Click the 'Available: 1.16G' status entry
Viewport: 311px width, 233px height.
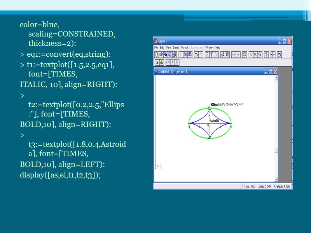pos(281,186)
